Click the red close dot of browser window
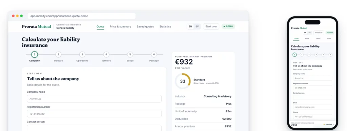347x131 pixels. pyautogui.click(x=13, y=16)
